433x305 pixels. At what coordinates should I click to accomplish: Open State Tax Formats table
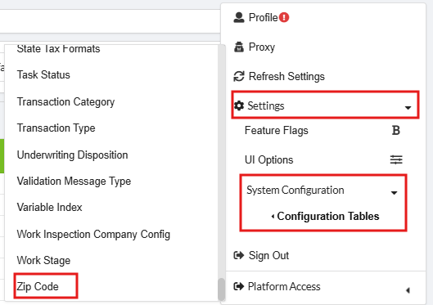58,49
